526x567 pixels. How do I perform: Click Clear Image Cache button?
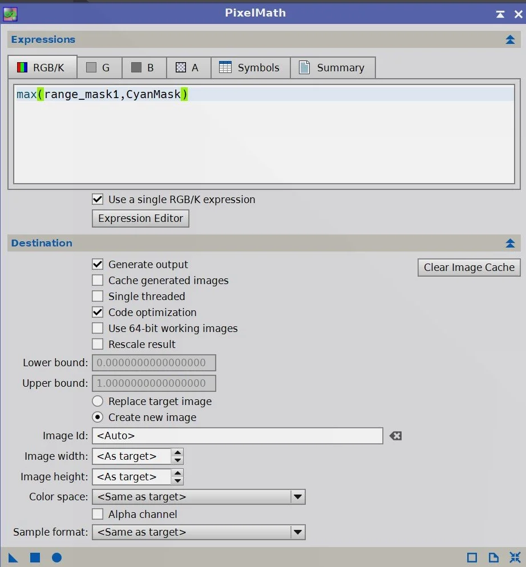469,268
